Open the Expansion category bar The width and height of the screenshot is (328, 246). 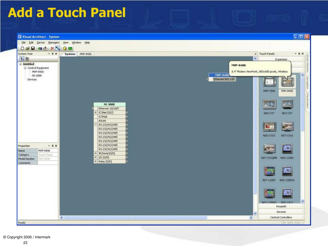(281, 59)
